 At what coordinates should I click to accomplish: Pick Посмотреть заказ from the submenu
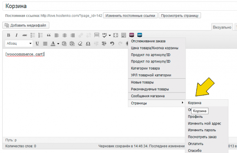(x=207, y=137)
